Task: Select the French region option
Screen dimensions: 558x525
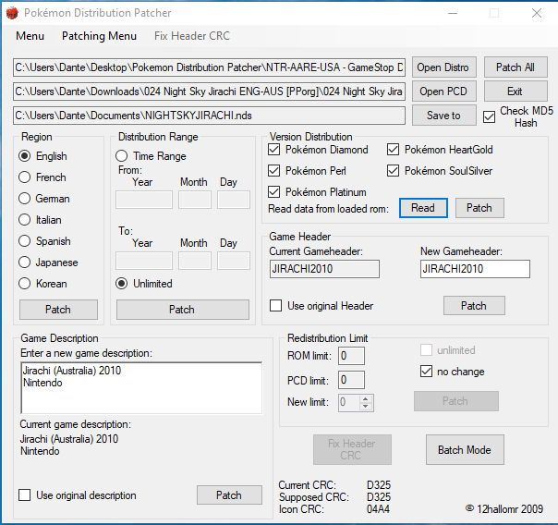Action: click(25, 177)
